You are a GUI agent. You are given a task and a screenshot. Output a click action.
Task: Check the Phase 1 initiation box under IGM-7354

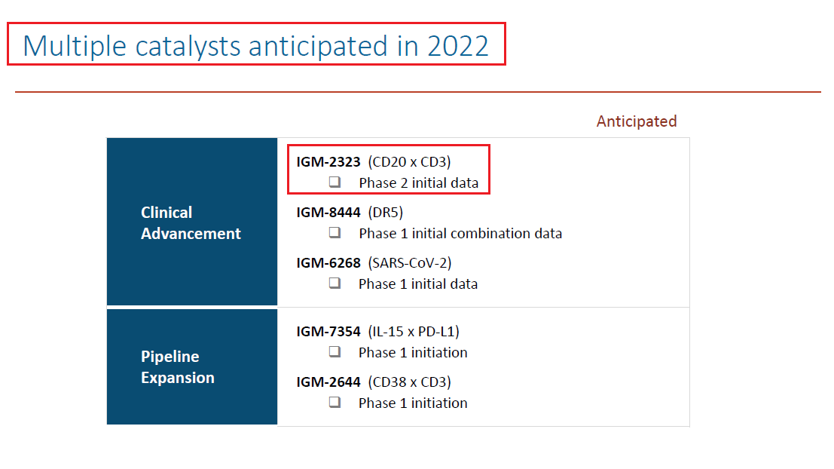335,352
